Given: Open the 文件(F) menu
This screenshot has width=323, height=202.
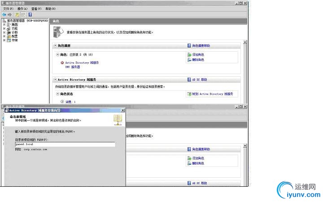Looking at the screenshot, I should click(8, 9).
